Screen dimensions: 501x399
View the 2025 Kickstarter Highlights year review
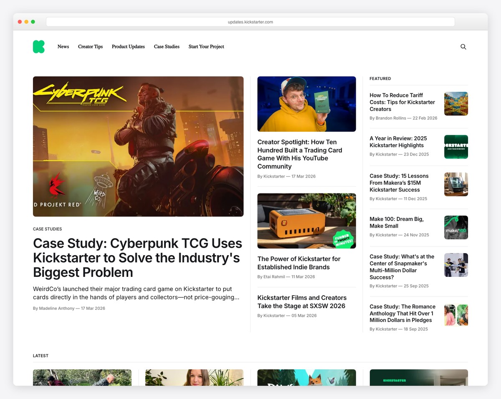click(x=397, y=142)
